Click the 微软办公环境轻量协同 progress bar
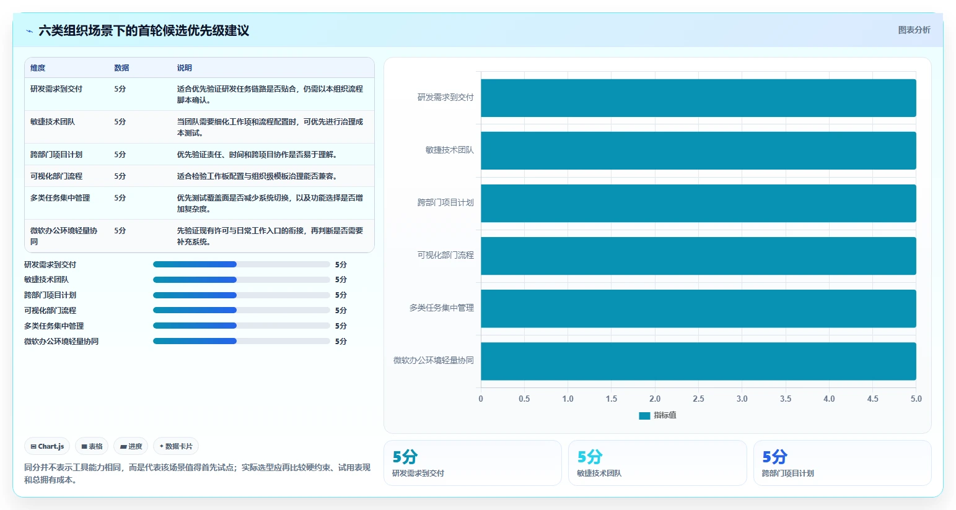Image resolution: width=956 pixels, height=510 pixels. (242, 341)
